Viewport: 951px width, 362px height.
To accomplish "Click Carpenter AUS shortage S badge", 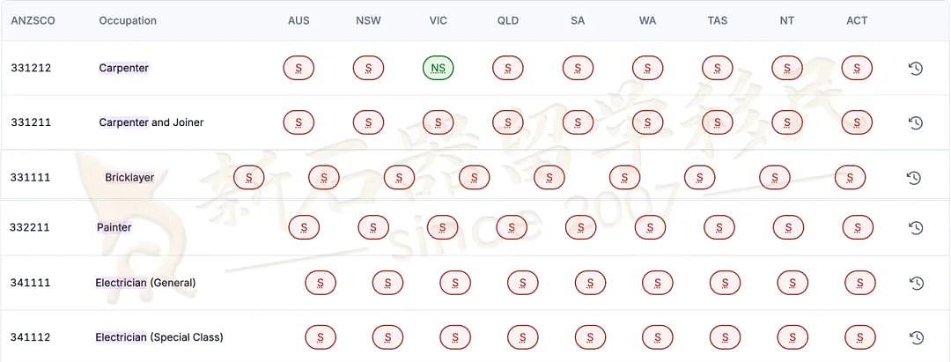I will [299, 68].
